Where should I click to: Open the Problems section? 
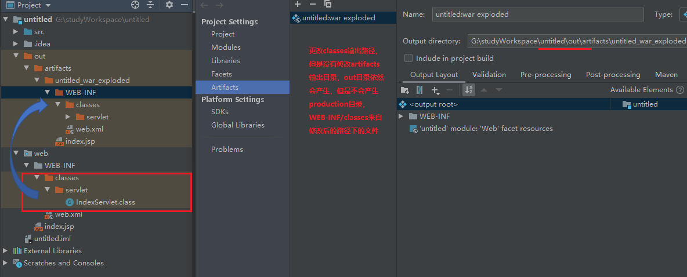point(226,150)
